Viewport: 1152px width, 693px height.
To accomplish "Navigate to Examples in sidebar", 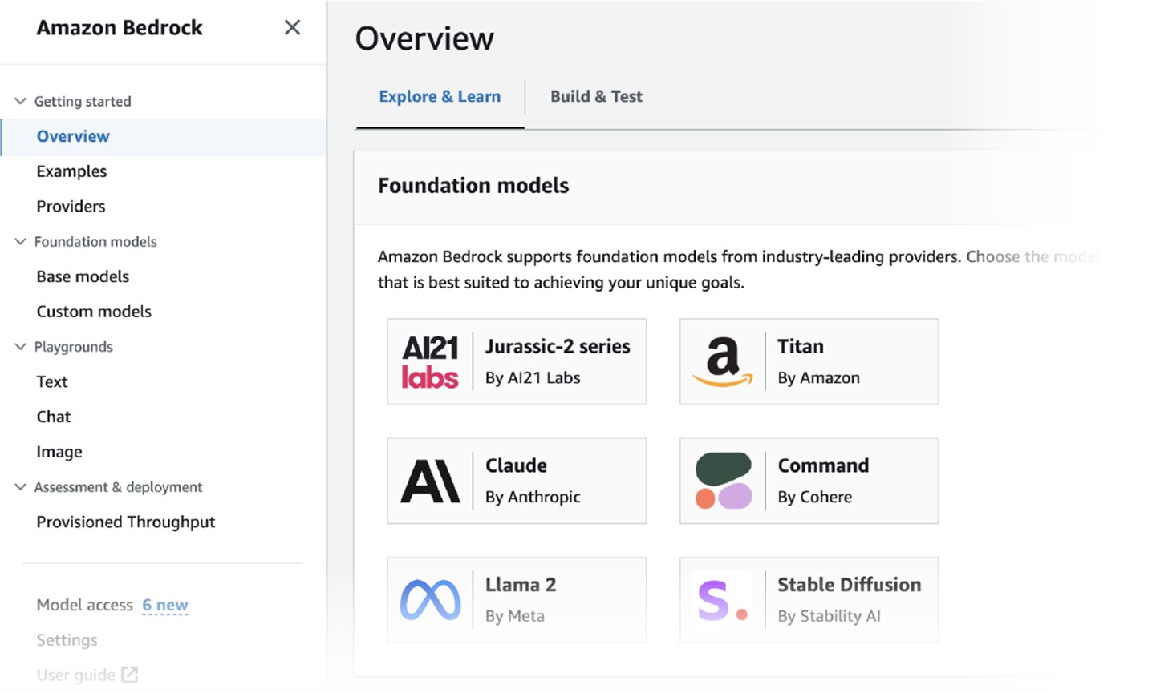I will (71, 171).
